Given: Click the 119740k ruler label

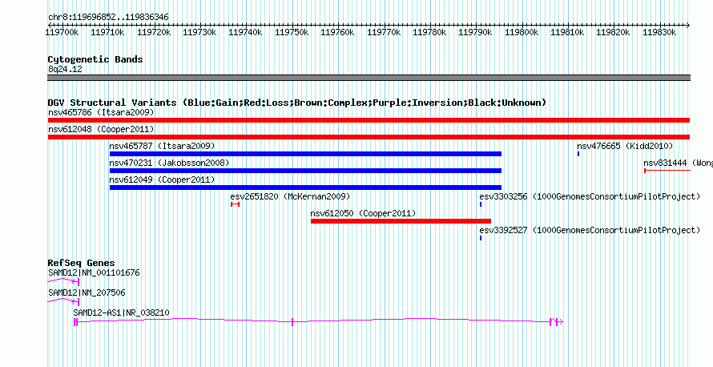Looking at the screenshot, I should point(246,32).
